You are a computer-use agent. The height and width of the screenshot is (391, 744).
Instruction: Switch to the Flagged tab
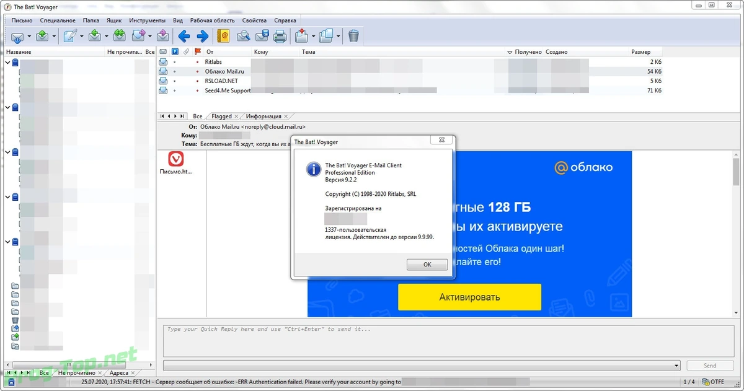click(221, 116)
